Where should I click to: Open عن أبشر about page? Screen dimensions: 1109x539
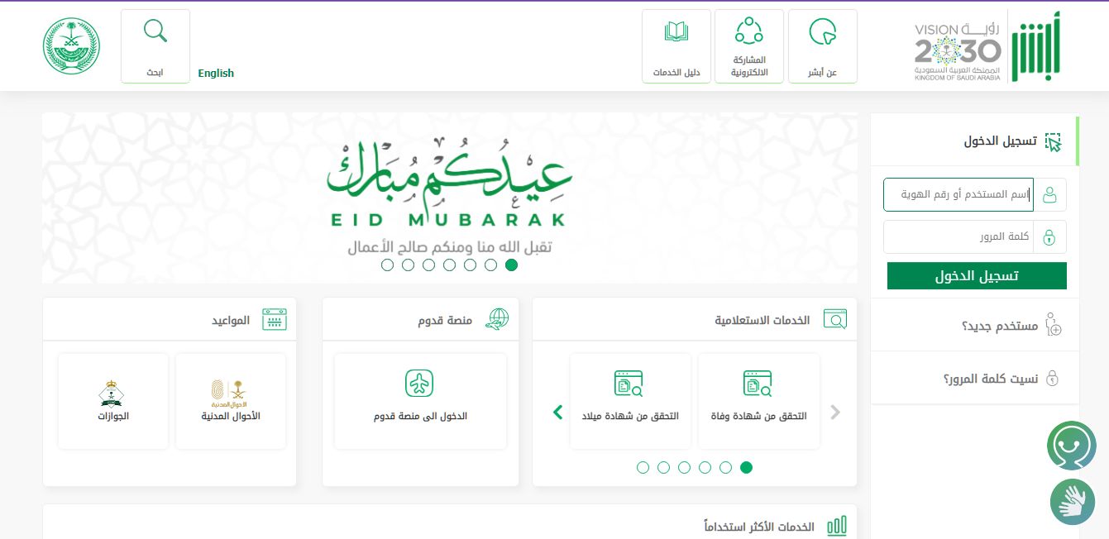[x=823, y=45]
